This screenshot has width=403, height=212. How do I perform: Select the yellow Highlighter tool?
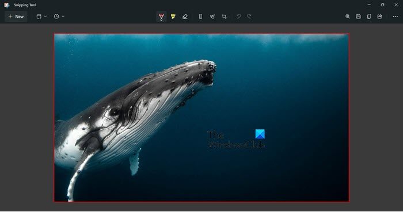tap(173, 17)
